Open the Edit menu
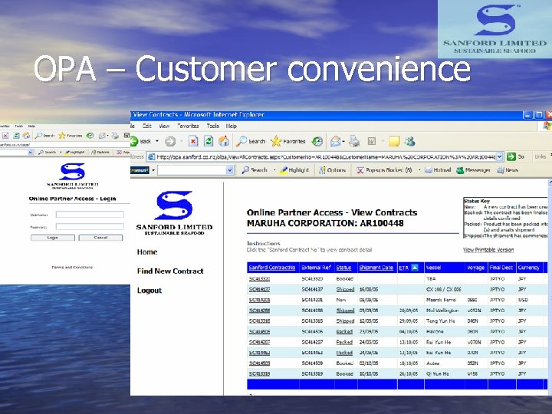552x414 pixels. (146, 126)
